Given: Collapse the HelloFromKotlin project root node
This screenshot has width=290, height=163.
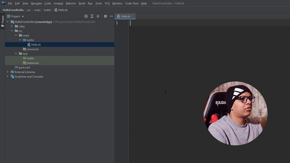Looking at the screenshot, I should [8, 22].
